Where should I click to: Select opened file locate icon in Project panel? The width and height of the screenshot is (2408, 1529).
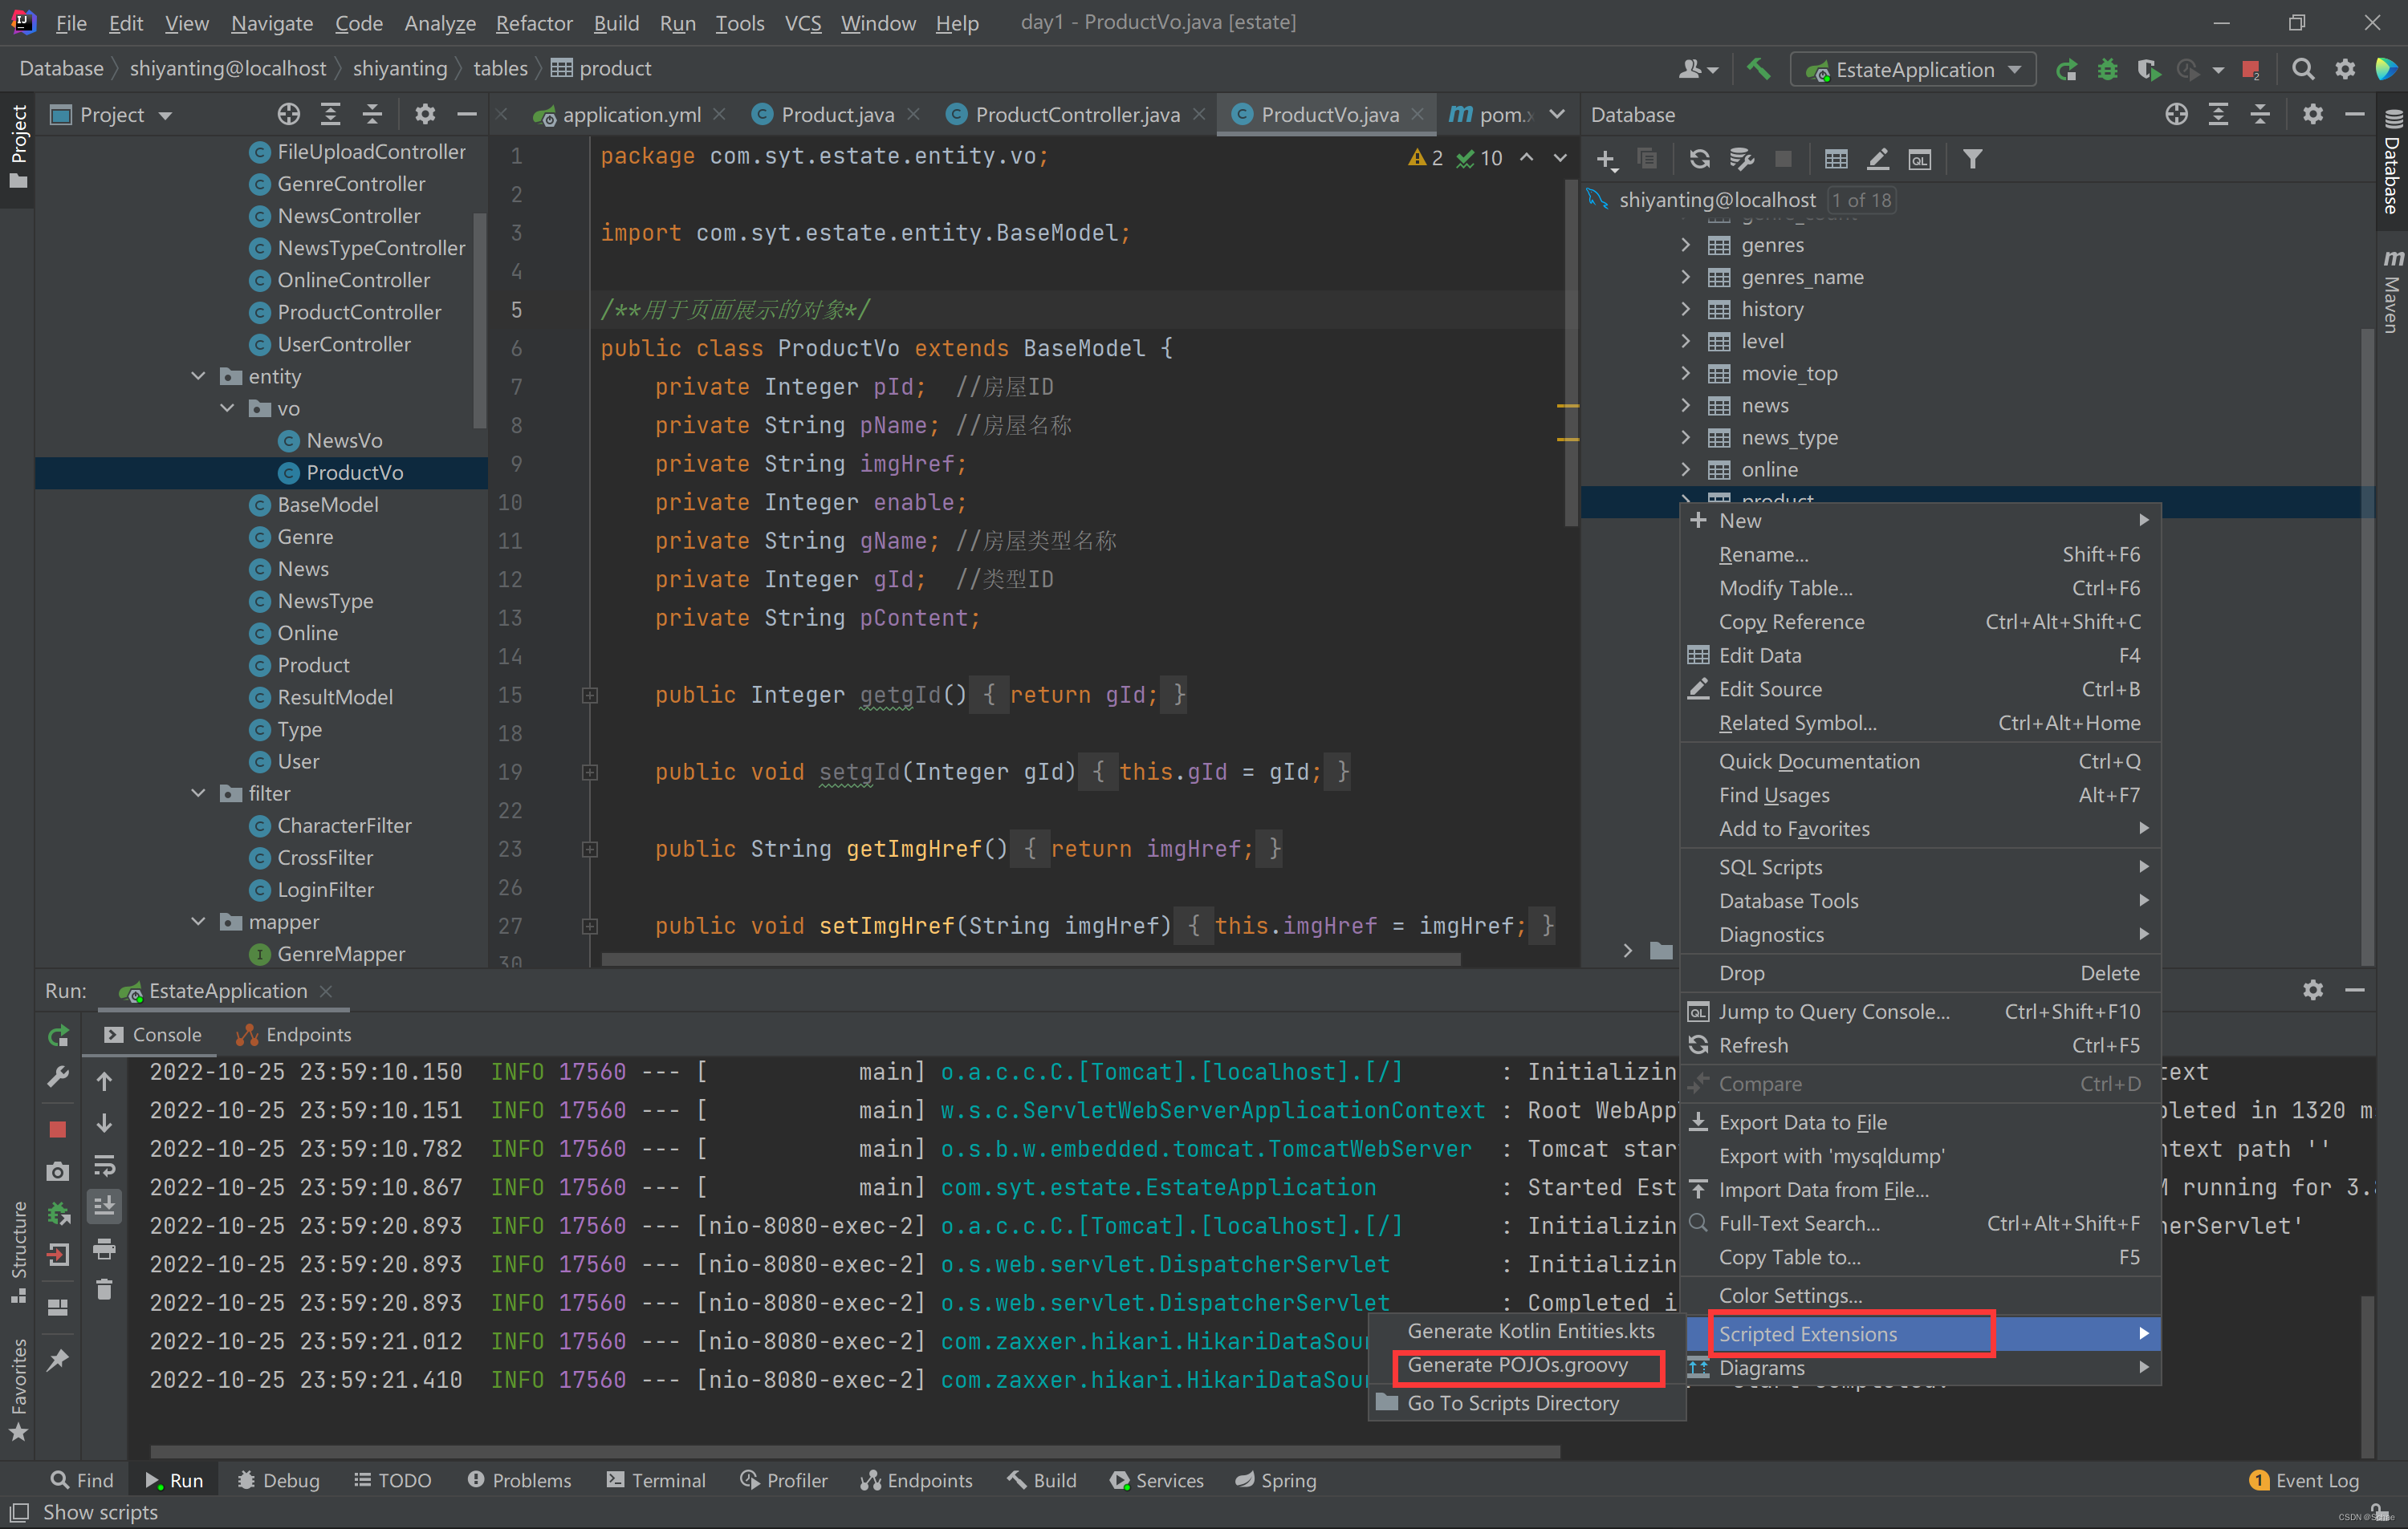[289, 115]
